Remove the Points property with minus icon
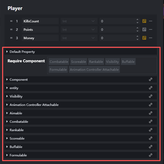This screenshot has height=164, width=164. click(151, 29)
